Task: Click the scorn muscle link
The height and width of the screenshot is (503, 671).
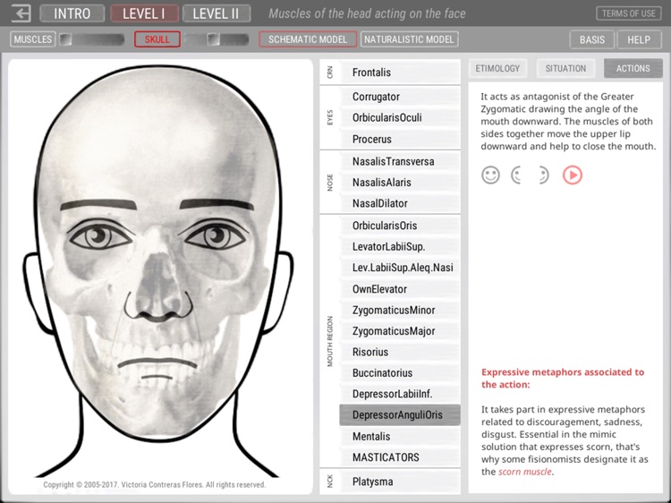Action: click(x=524, y=472)
